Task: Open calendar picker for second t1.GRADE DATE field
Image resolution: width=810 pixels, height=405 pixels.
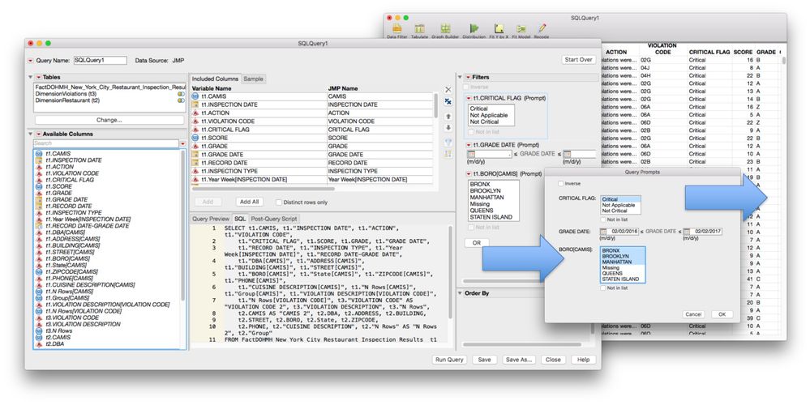Action: (567, 154)
